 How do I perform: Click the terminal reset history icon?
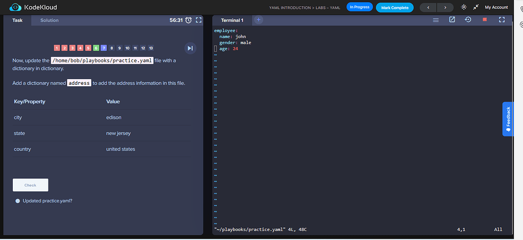click(x=468, y=20)
